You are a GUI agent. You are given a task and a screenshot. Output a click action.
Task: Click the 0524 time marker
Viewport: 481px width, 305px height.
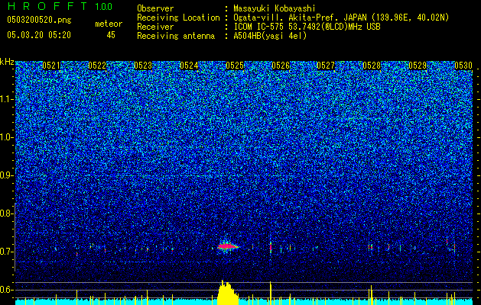coord(189,66)
